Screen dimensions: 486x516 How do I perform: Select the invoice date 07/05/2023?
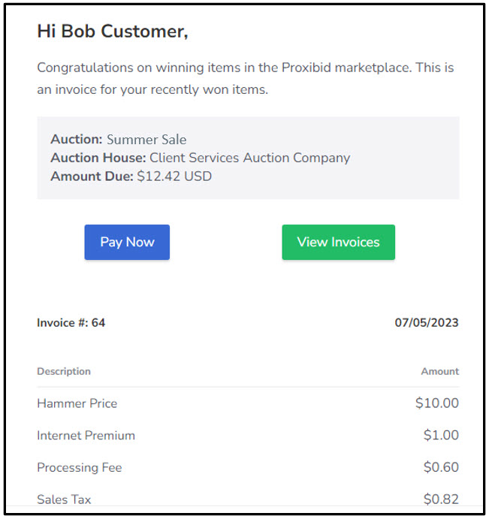coord(427,323)
